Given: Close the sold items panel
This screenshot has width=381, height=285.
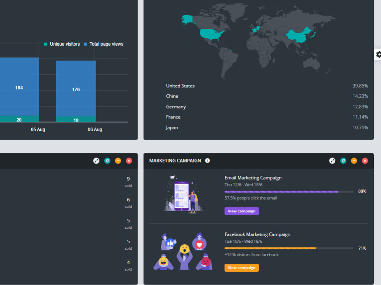Looking at the screenshot, I should click(x=129, y=161).
